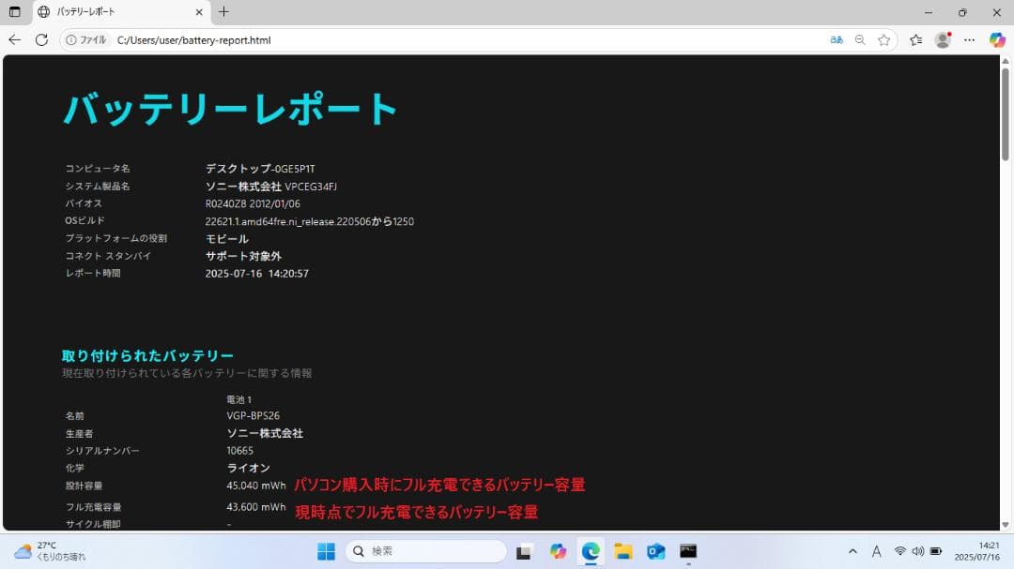Add this page to favorites with the star

[883, 40]
